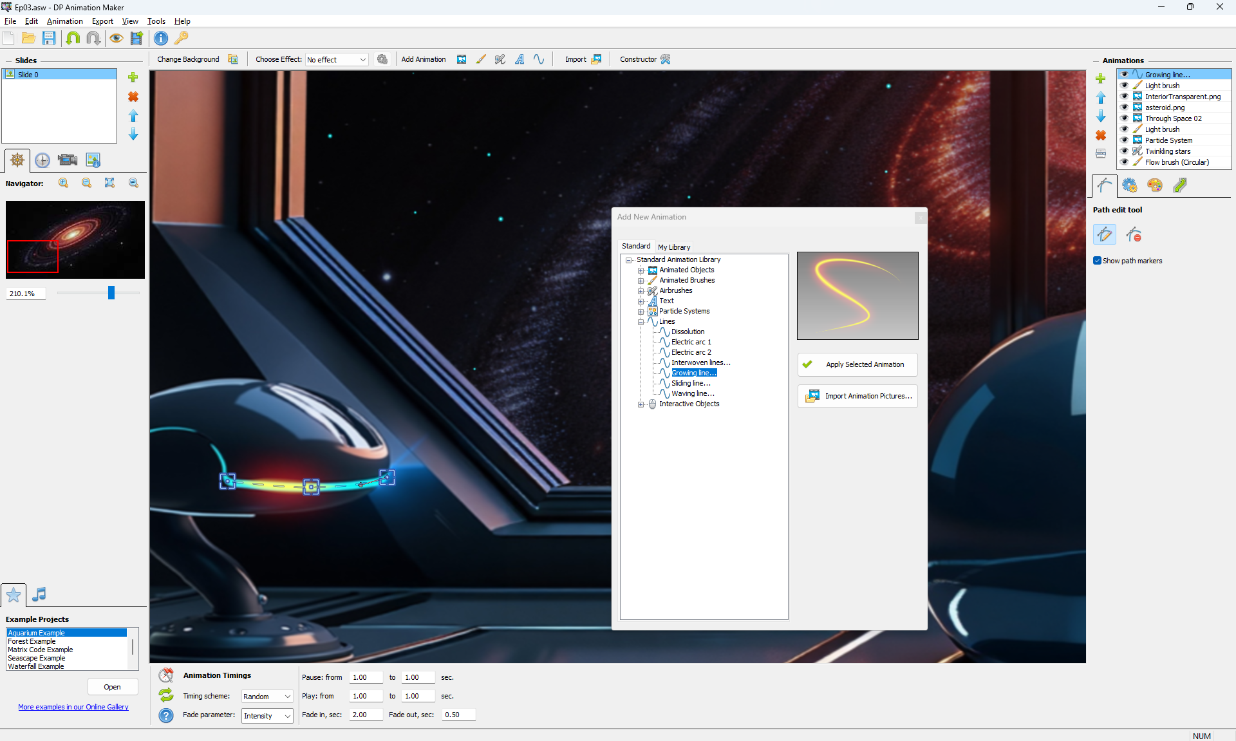Open the music tab icon
Viewport: 1236px width, 741px height.
[x=39, y=594]
